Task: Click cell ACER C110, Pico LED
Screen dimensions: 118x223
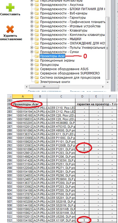Action: tap(61, 108)
